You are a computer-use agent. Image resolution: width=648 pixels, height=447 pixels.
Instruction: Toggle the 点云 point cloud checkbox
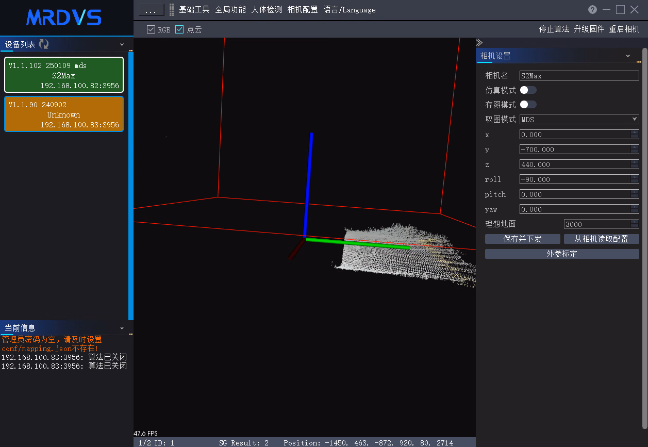(179, 29)
